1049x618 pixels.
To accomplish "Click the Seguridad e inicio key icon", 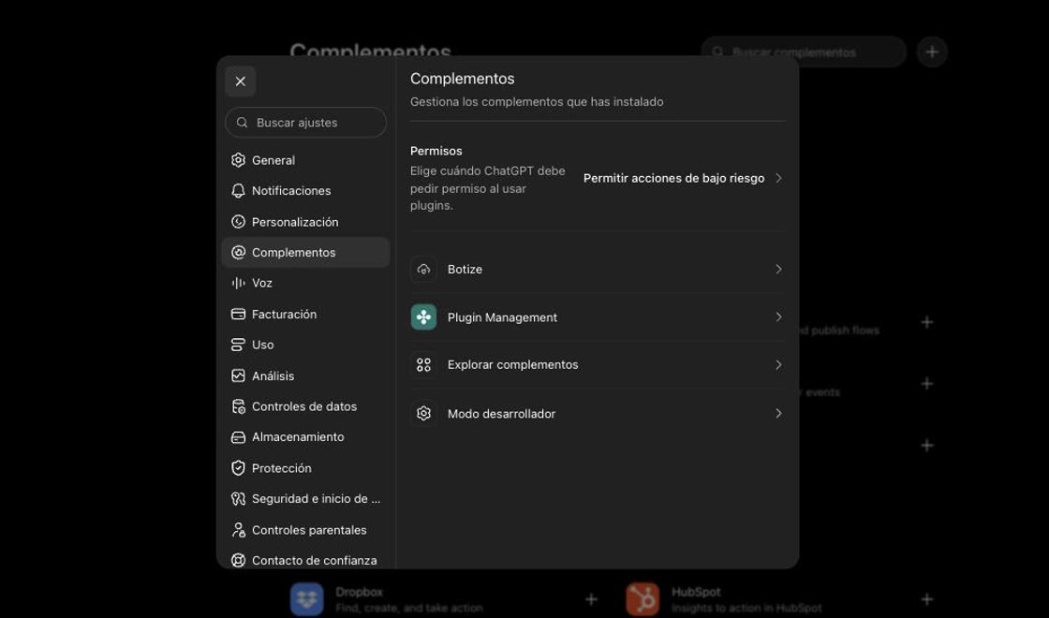I will click(238, 498).
